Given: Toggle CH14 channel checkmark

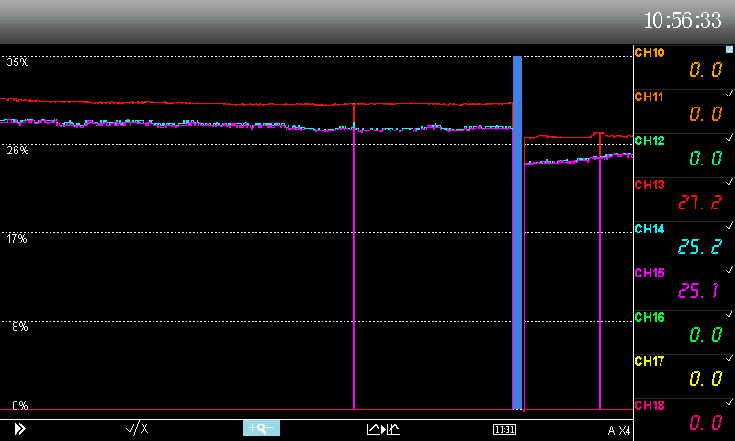Looking at the screenshot, I should tap(729, 226).
